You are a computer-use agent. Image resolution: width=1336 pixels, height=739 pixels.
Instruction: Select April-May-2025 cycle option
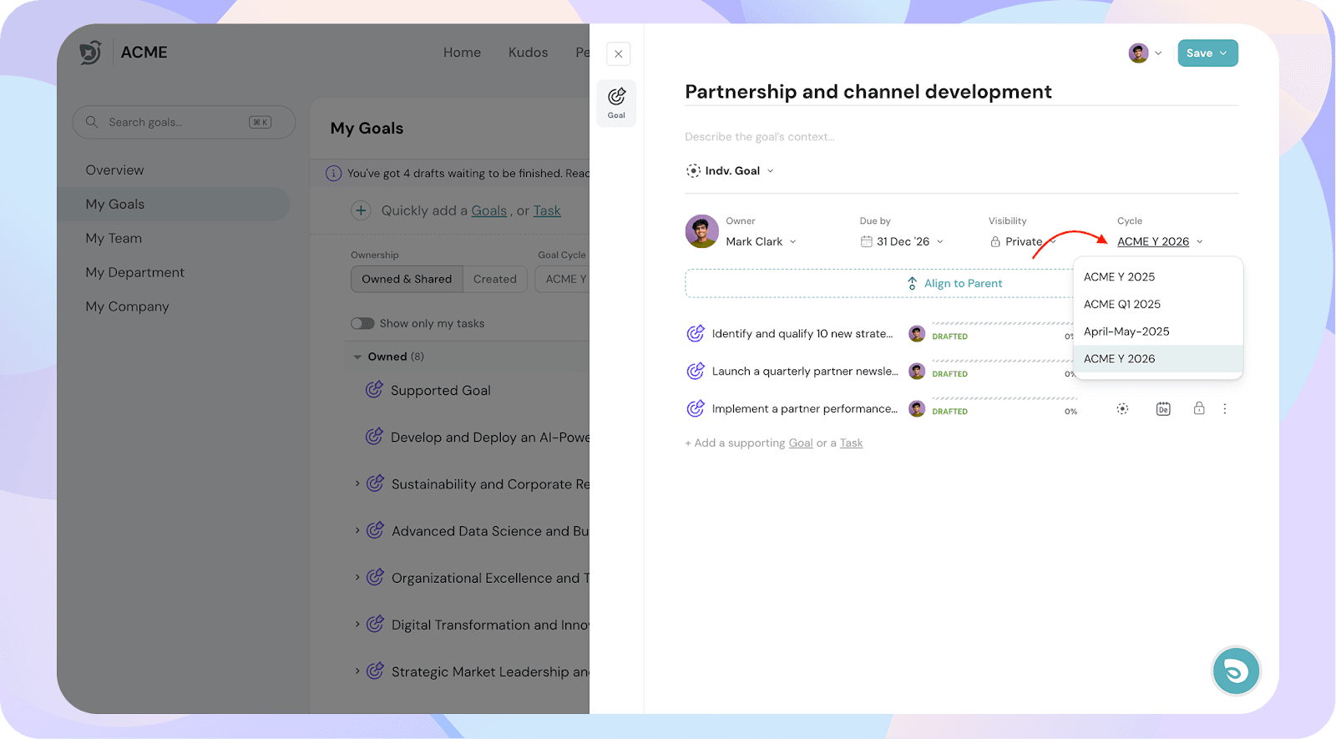[x=1126, y=332]
